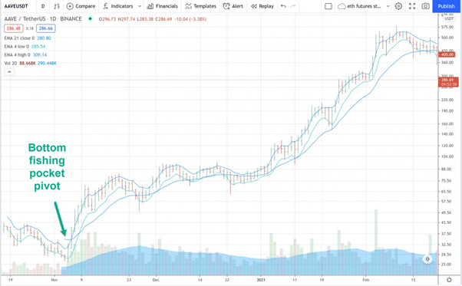Expand the eth futures layout dropdown
Screen dimensions: 462x286
pyautogui.click(x=388, y=6)
